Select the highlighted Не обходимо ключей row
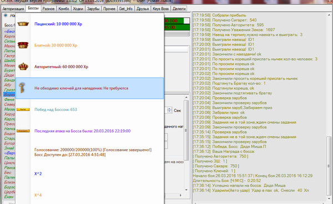333x204 pixels. pos(89,88)
